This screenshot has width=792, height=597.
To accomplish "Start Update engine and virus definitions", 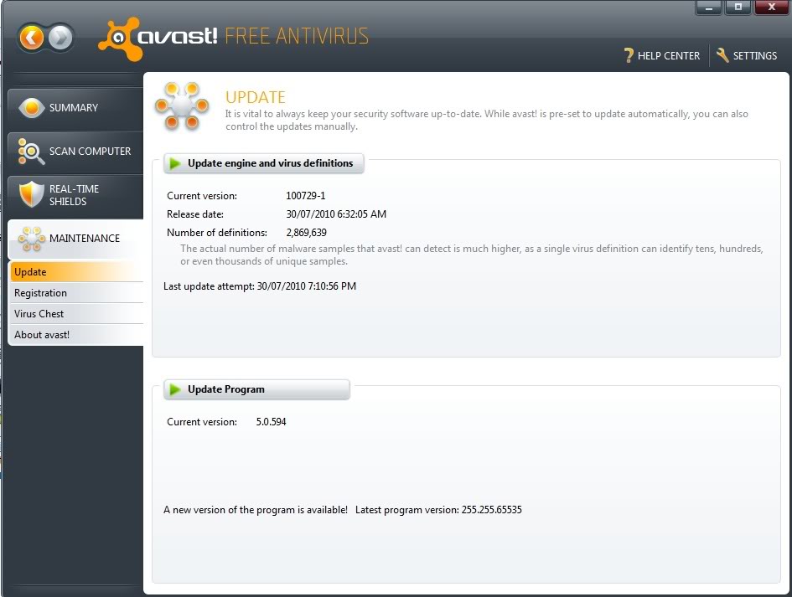I will [264, 163].
